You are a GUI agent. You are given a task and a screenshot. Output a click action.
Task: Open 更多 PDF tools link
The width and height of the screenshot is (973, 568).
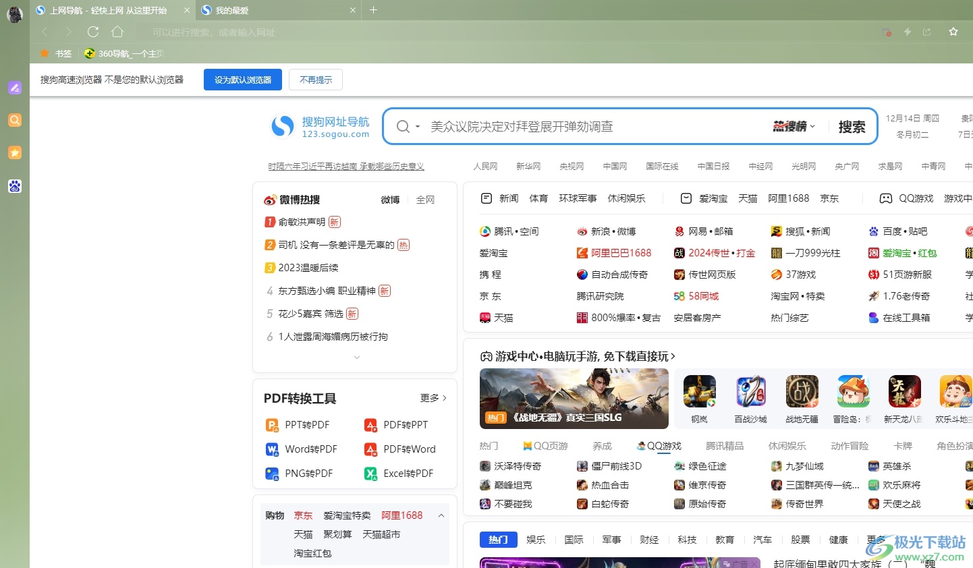point(433,398)
